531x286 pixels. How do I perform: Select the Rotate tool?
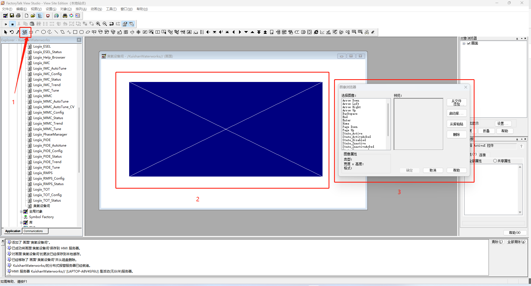point(12,32)
